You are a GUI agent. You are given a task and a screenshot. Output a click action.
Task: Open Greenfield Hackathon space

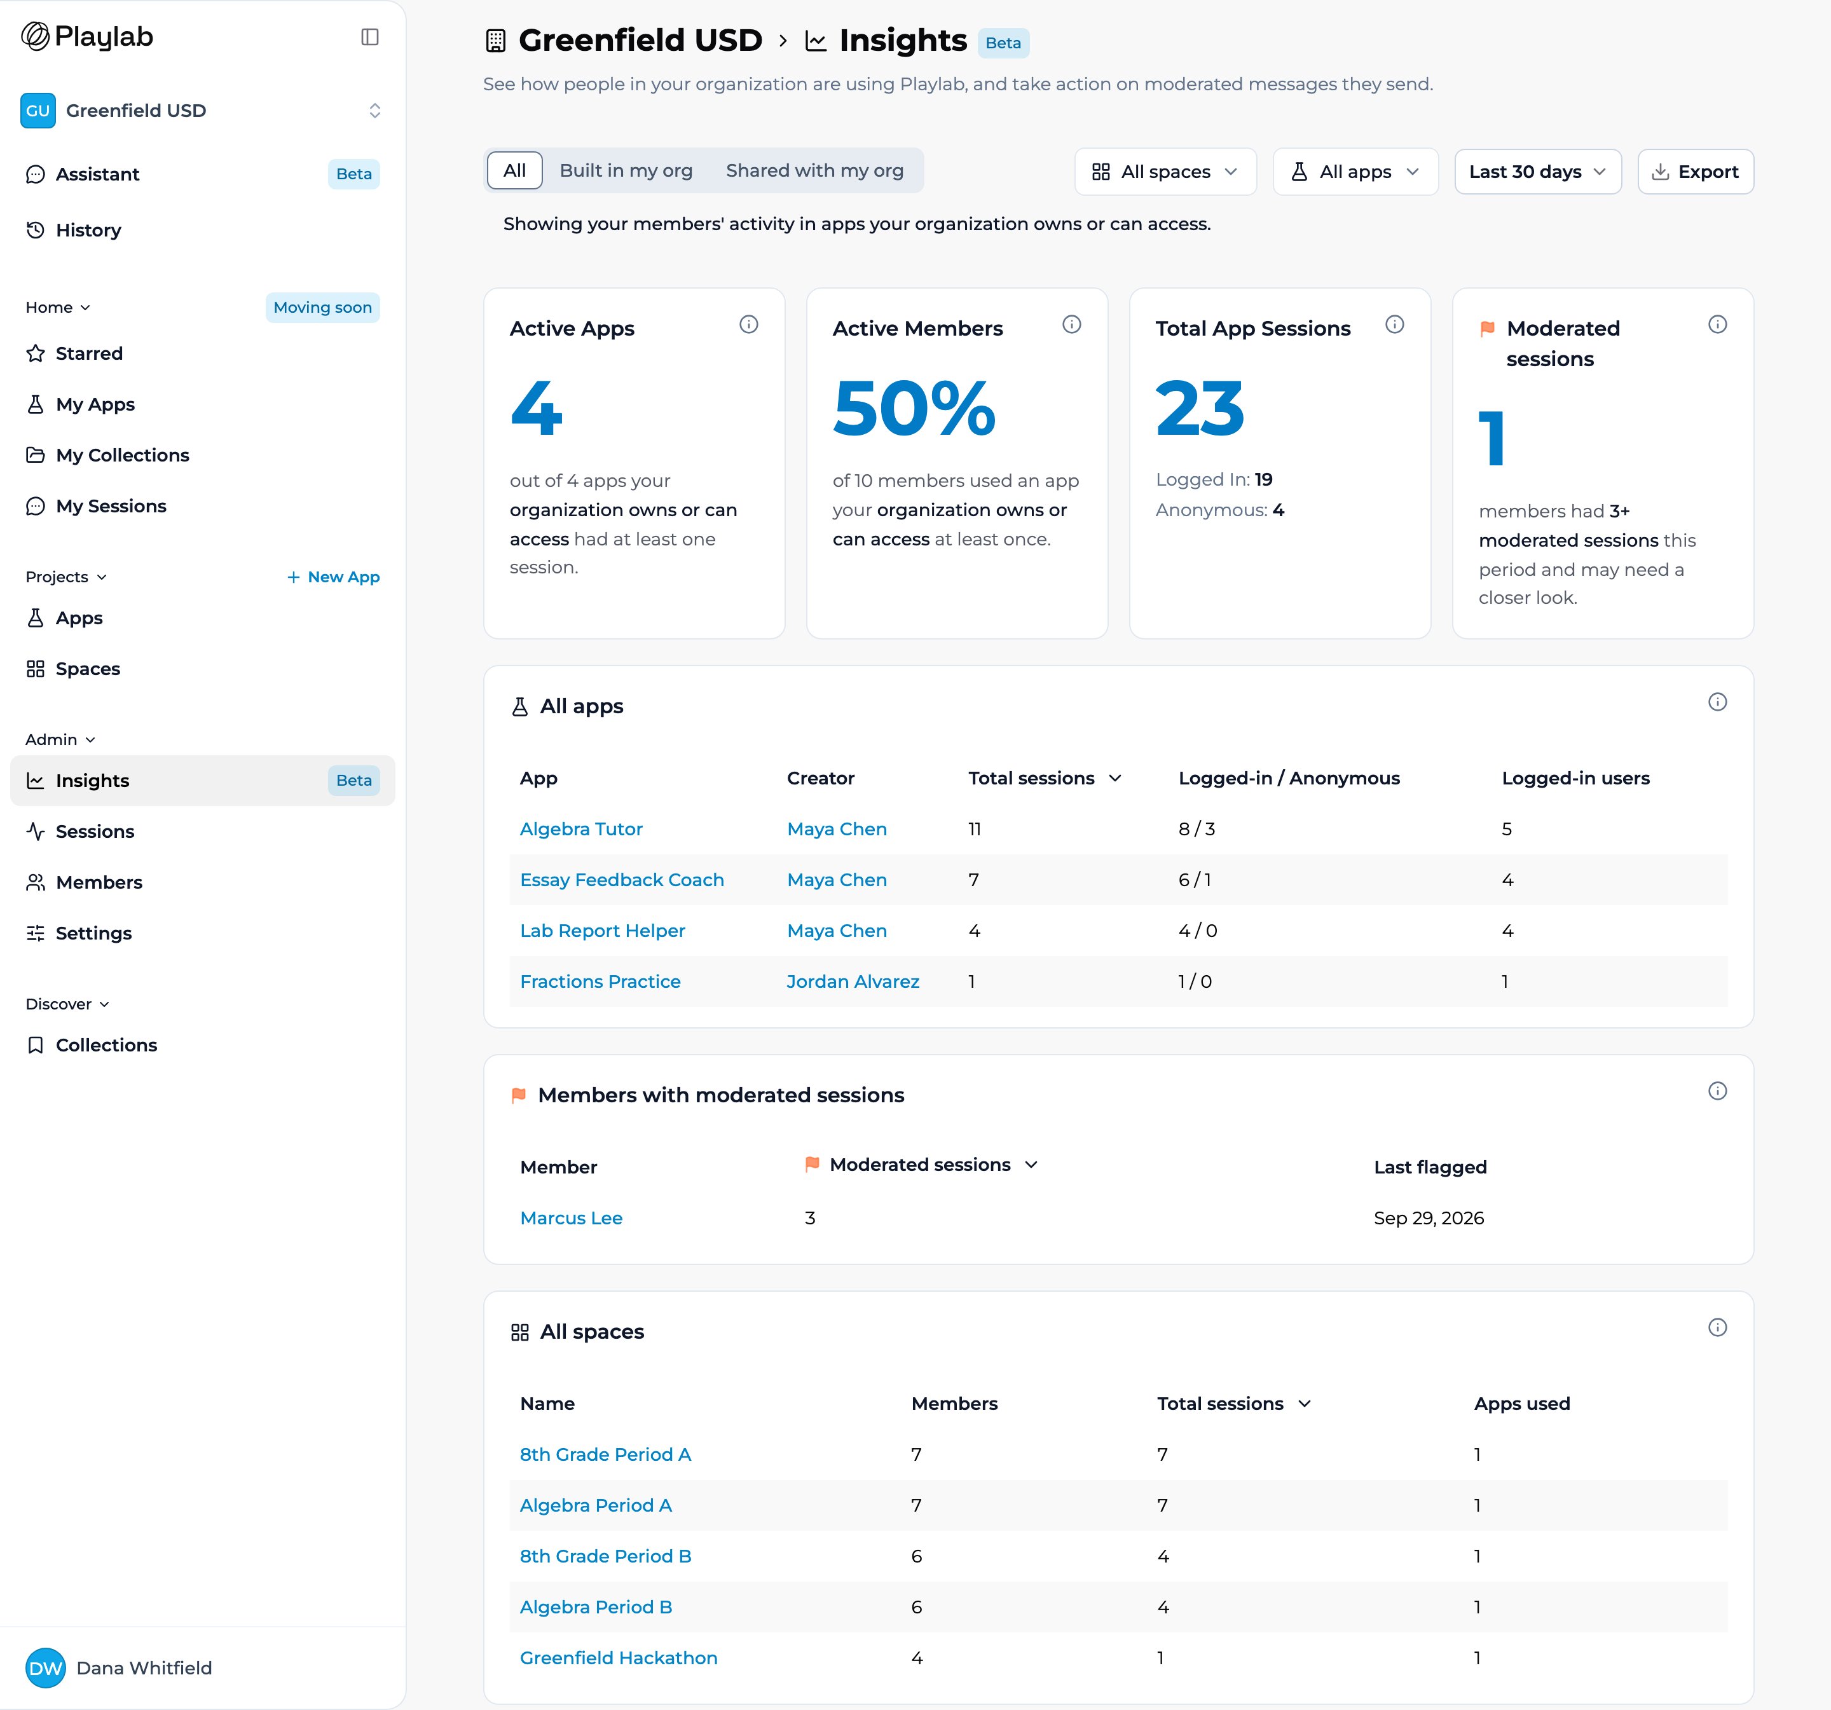coord(618,1657)
